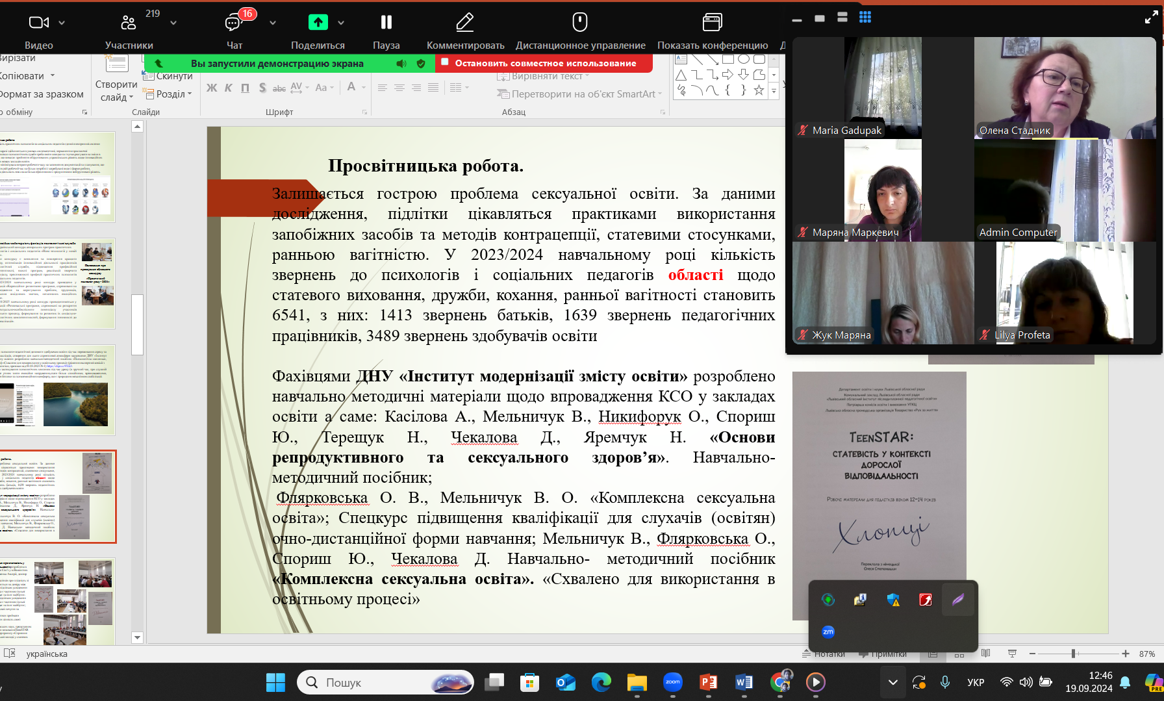Open the Zoom chat panel
The height and width of the screenshot is (701, 1164).
tap(234, 23)
